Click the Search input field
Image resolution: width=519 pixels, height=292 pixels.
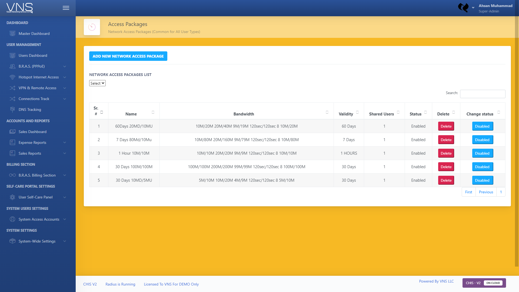pyautogui.click(x=483, y=94)
